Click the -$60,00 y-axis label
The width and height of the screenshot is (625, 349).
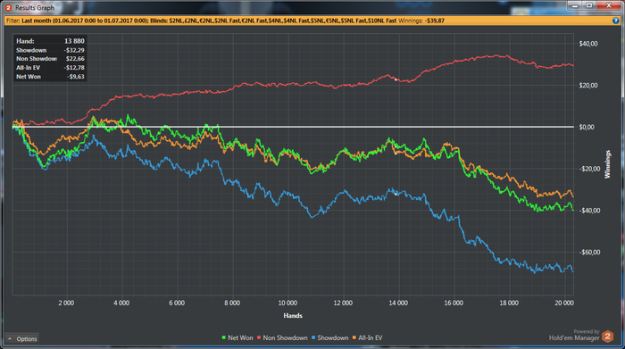point(589,253)
